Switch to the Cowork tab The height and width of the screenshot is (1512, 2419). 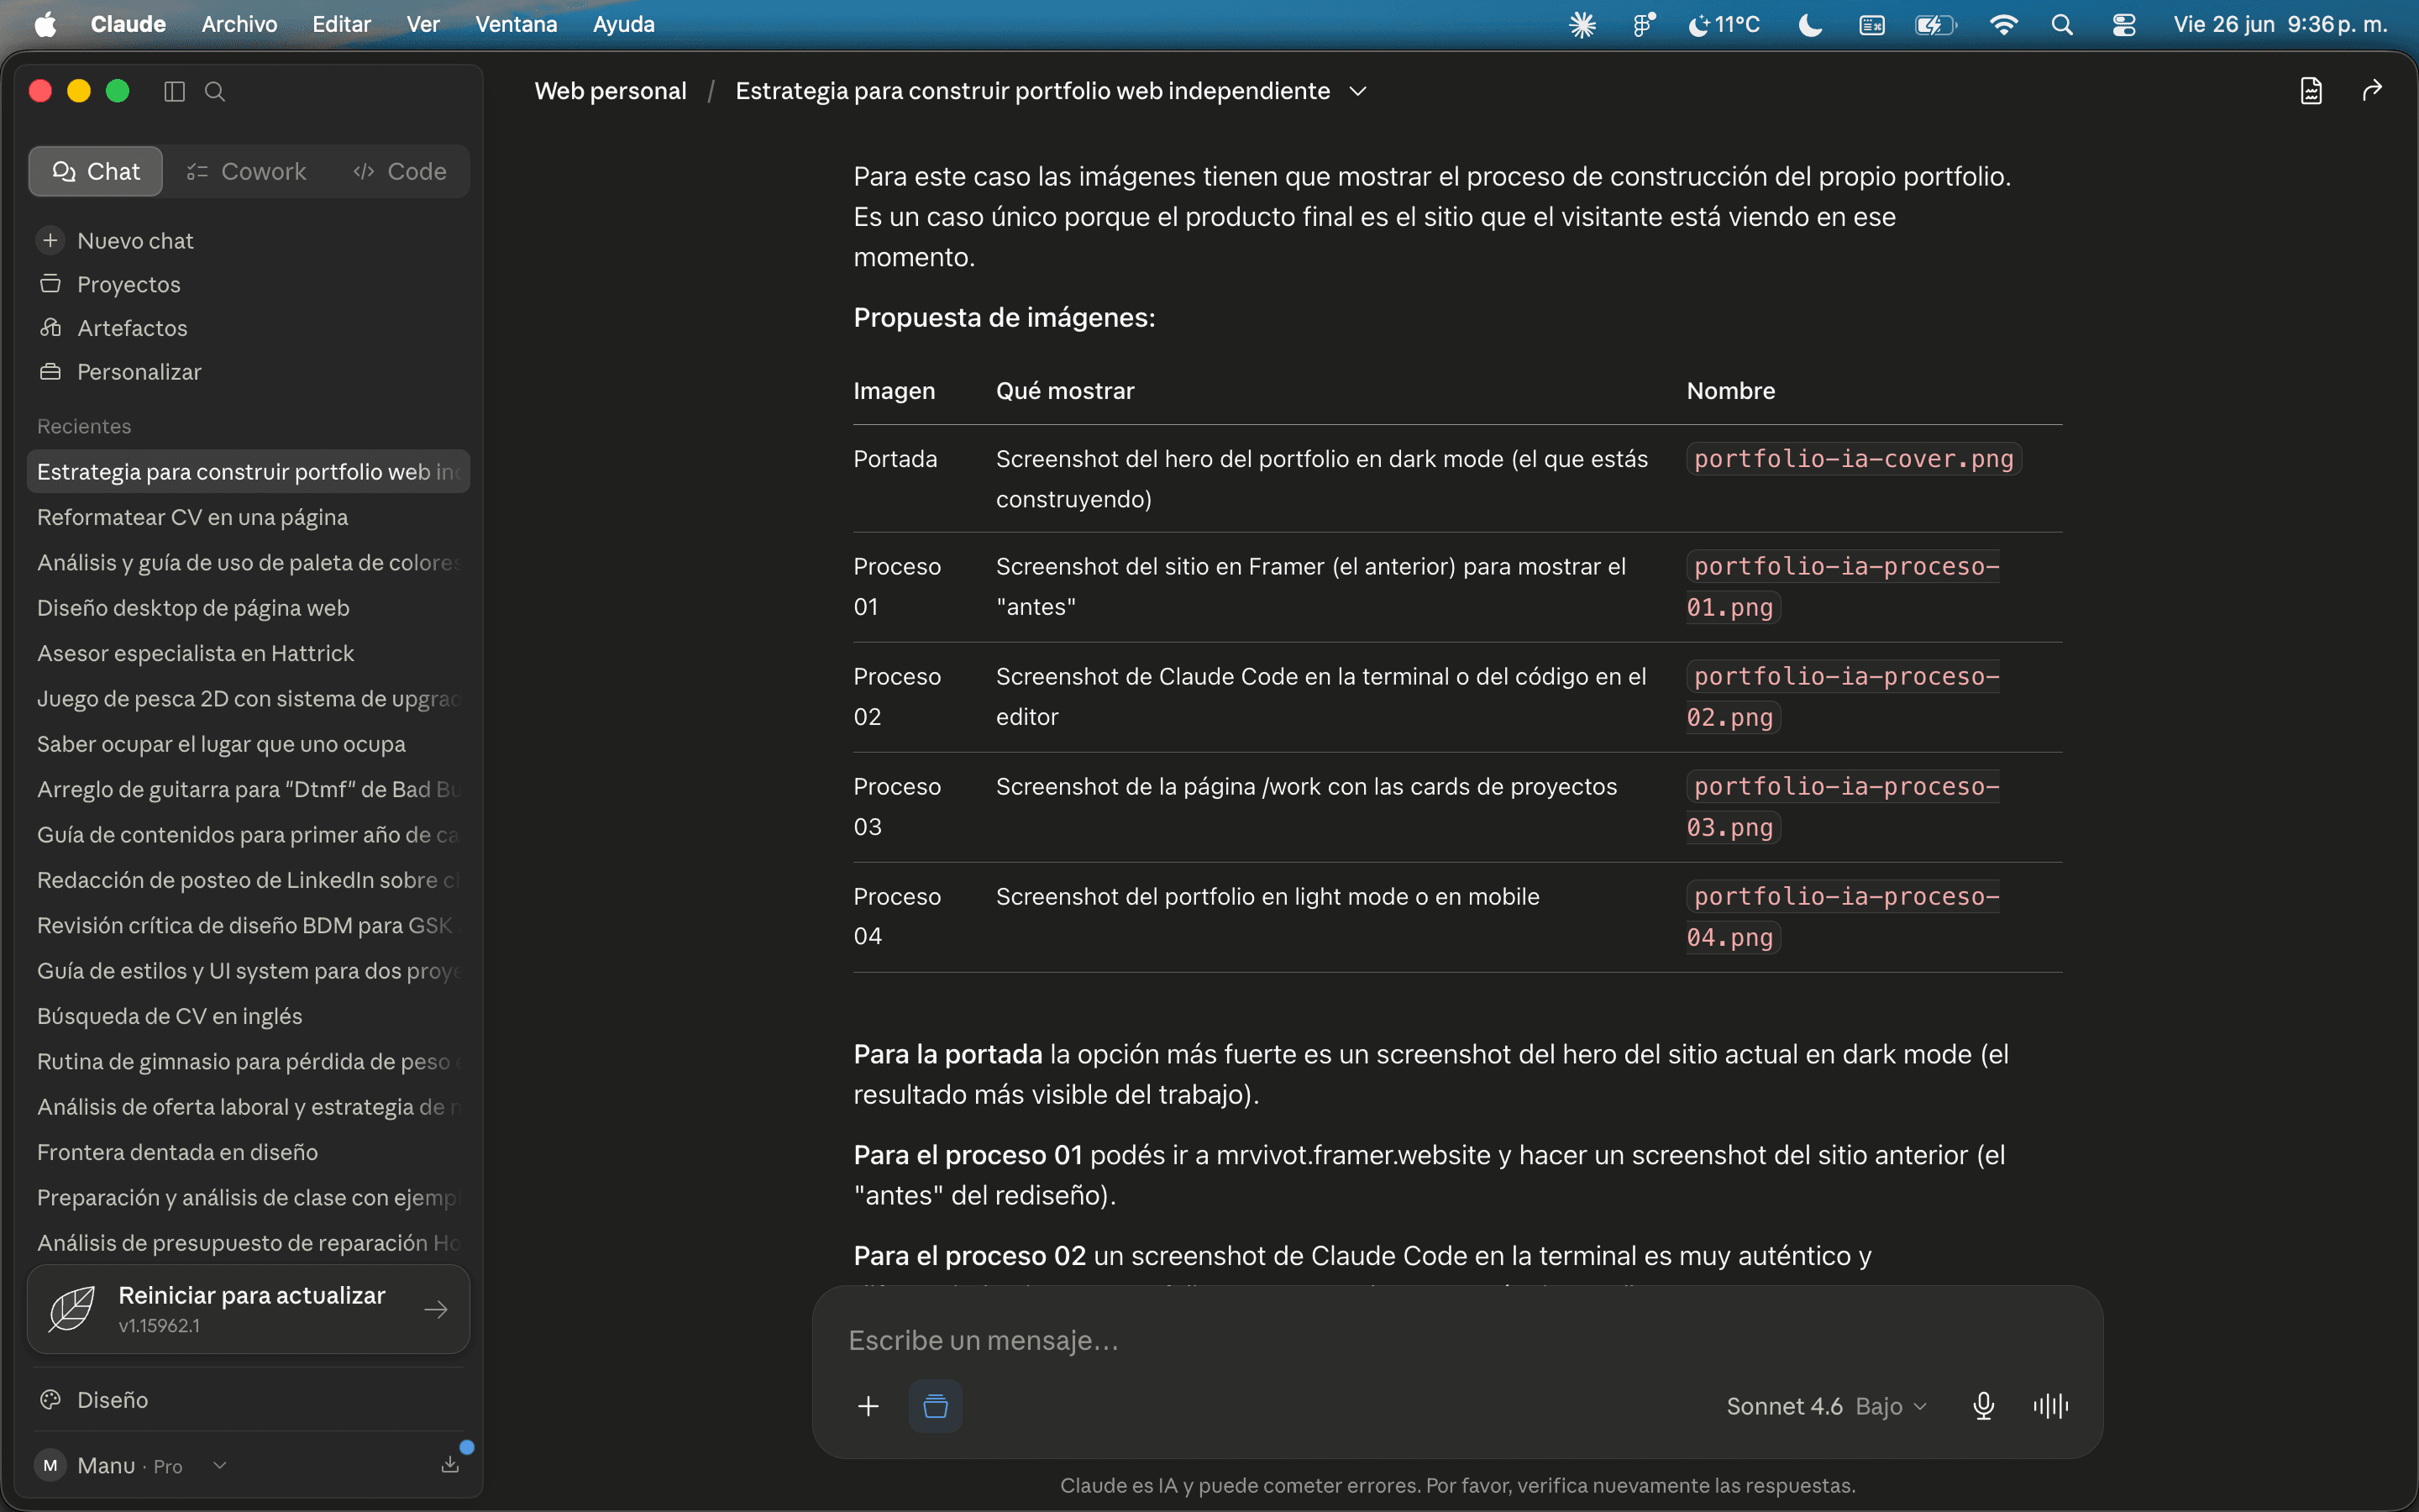point(247,172)
